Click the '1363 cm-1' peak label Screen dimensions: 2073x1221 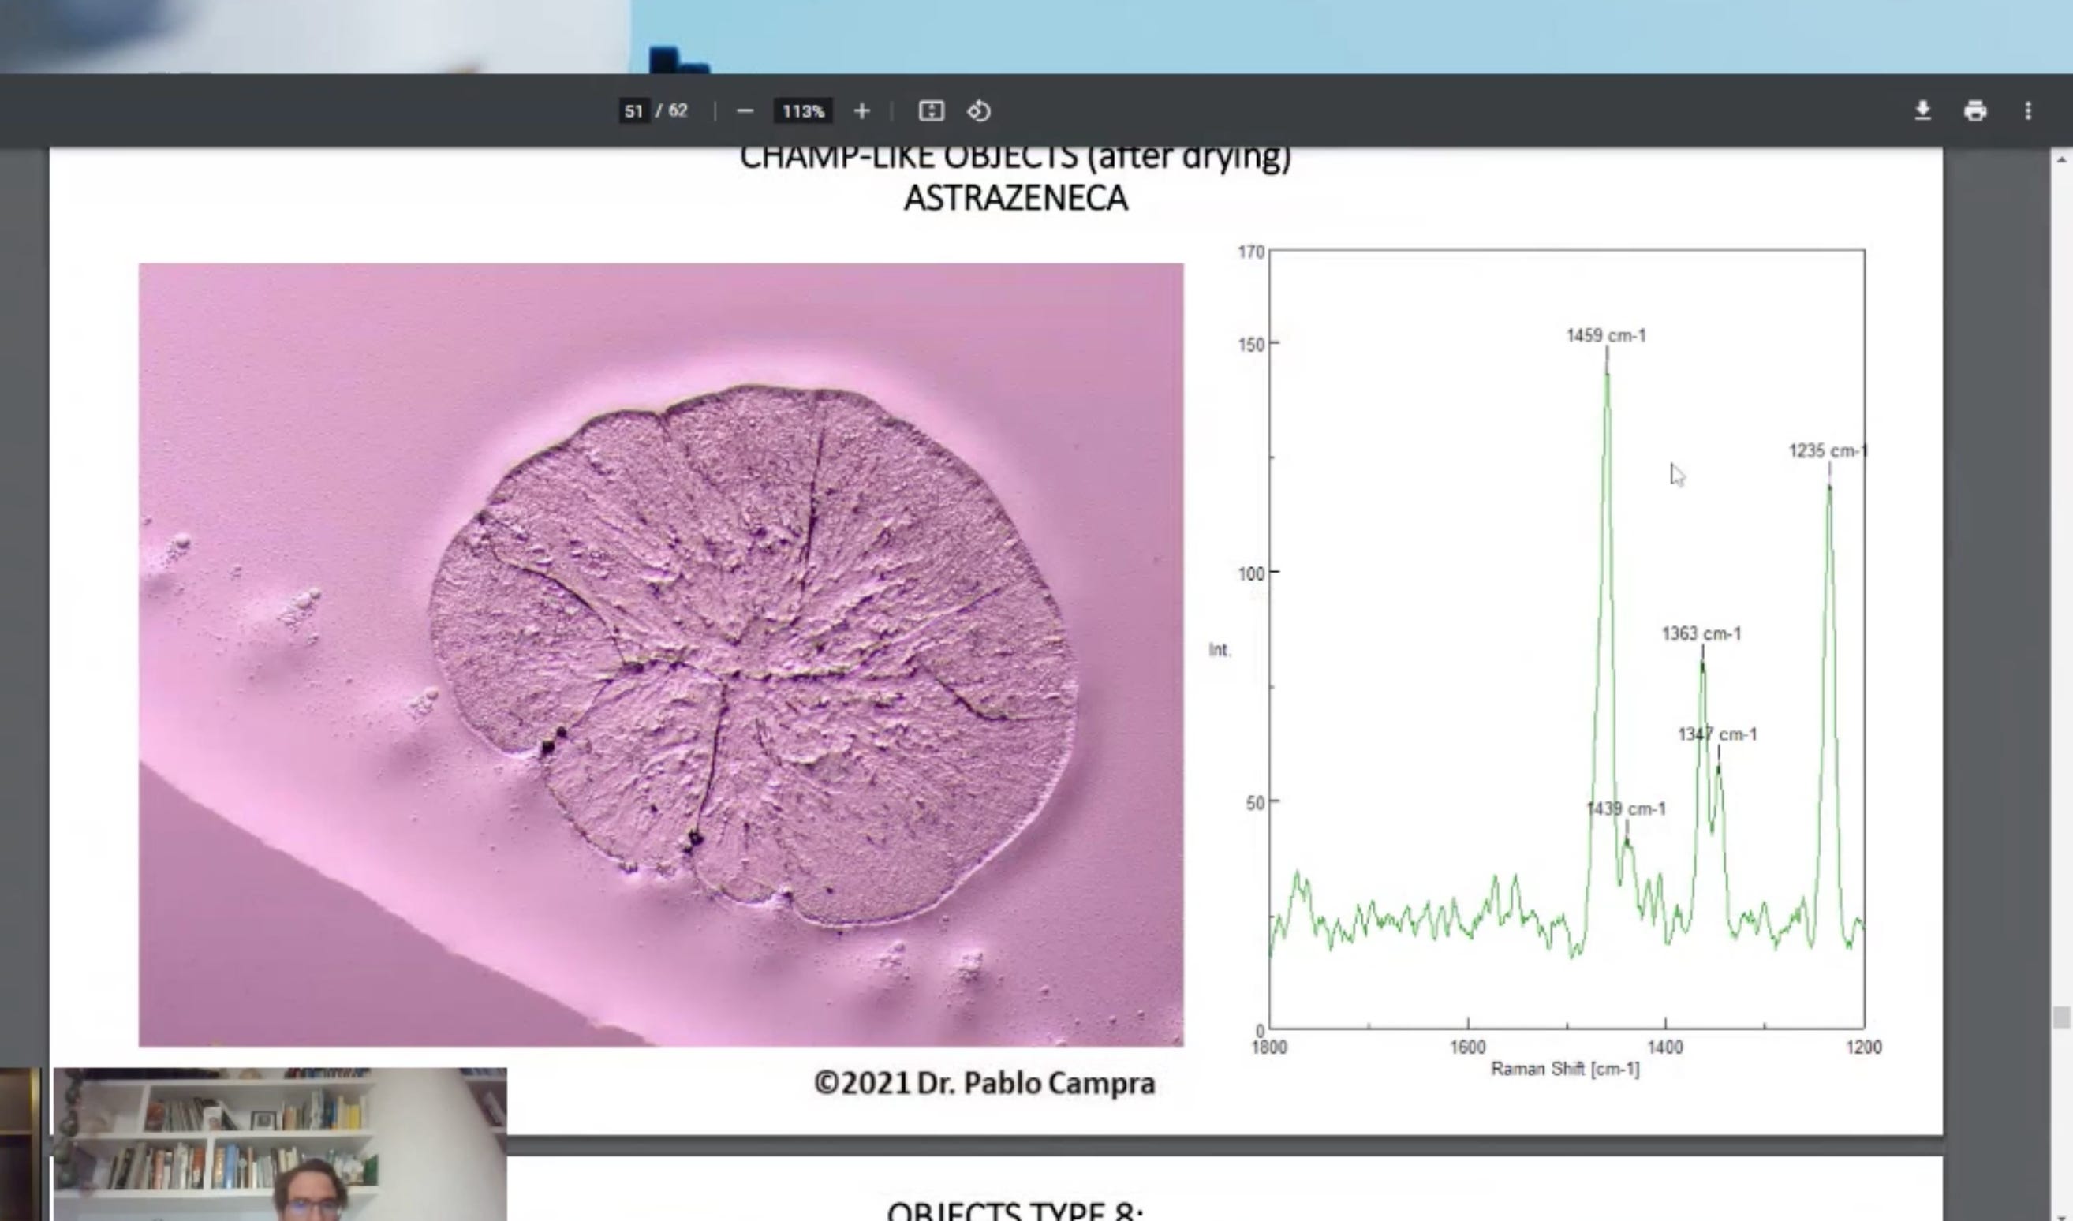pyautogui.click(x=1701, y=633)
